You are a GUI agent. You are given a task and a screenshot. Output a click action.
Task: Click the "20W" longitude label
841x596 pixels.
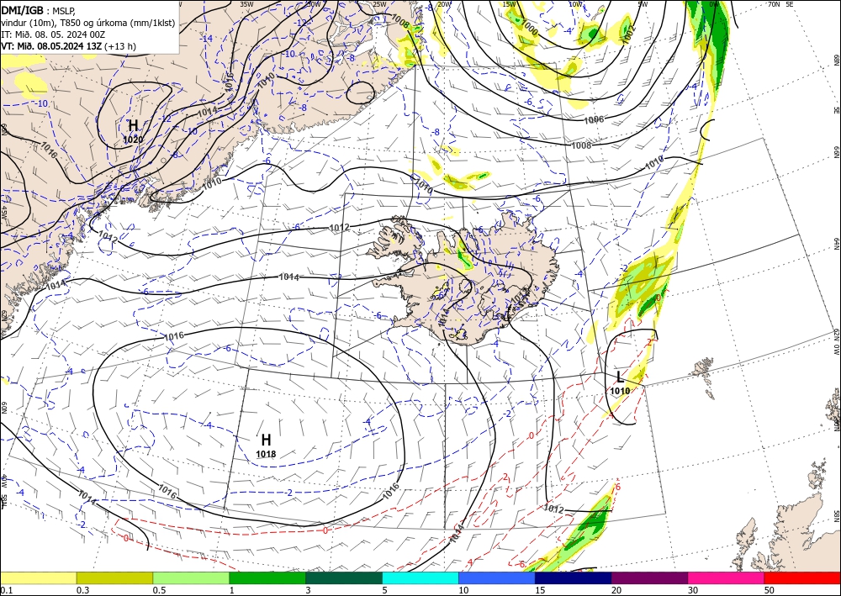click(x=443, y=5)
